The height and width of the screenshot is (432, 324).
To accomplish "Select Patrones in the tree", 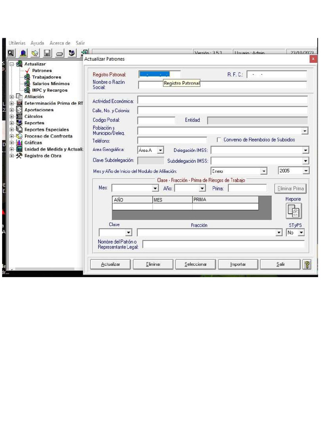I will click(42, 70).
